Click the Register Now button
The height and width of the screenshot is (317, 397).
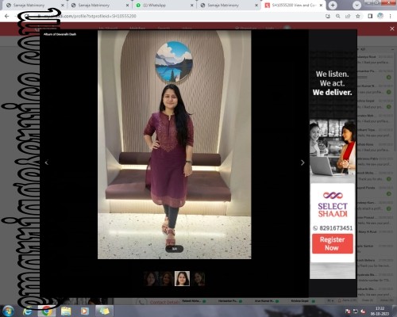point(333,243)
